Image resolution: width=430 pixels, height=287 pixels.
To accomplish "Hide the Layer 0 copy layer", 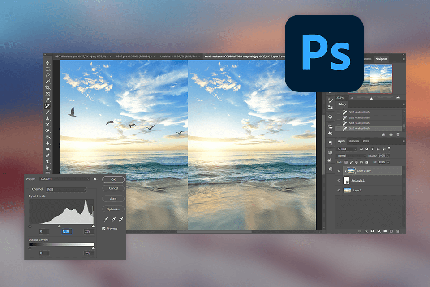I will pos(339,171).
